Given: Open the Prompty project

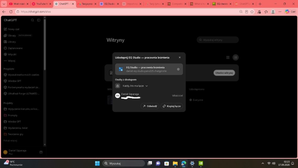Looking at the screenshot, I should (11, 115).
